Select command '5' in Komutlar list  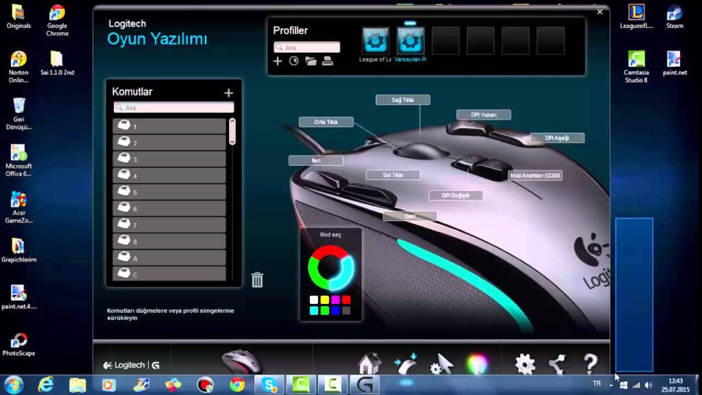[x=169, y=192]
